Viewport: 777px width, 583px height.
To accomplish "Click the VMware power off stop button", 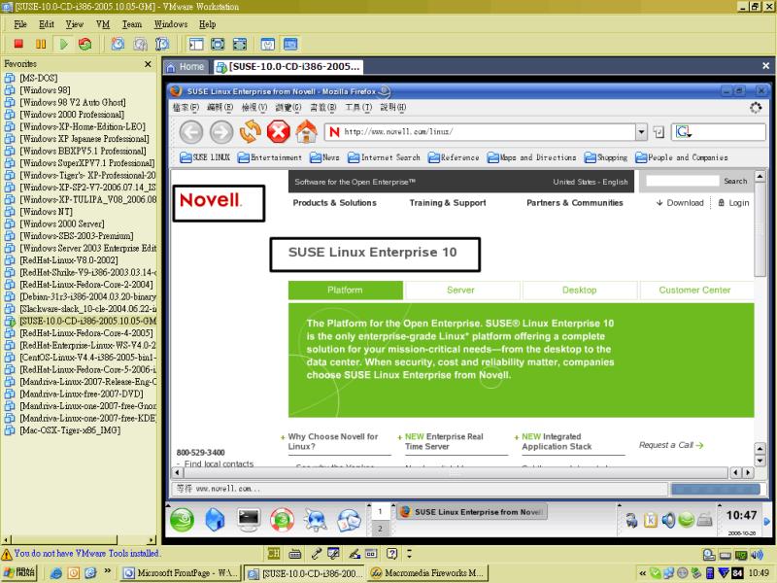I will click(x=18, y=44).
